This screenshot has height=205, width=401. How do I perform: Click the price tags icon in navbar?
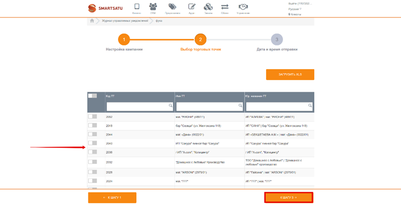point(172,7)
